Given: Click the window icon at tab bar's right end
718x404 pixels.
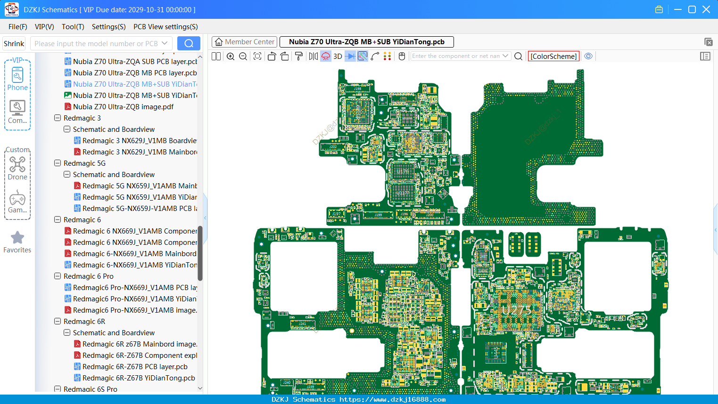Looking at the screenshot, I should pyautogui.click(x=708, y=42).
